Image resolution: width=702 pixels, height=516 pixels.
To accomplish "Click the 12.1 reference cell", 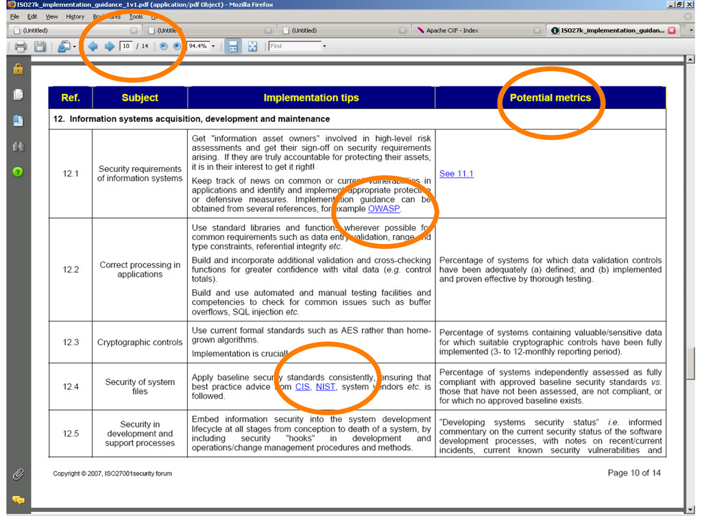I will [x=71, y=173].
